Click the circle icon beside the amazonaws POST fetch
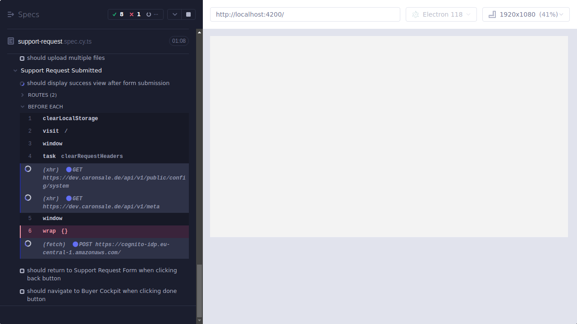 28,243
